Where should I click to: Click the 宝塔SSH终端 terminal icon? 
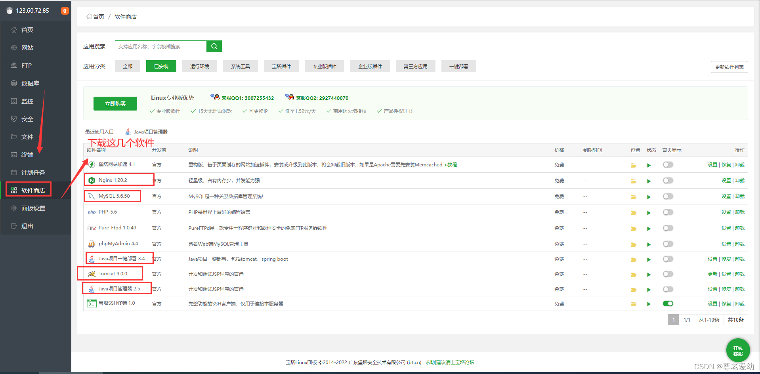[92, 303]
